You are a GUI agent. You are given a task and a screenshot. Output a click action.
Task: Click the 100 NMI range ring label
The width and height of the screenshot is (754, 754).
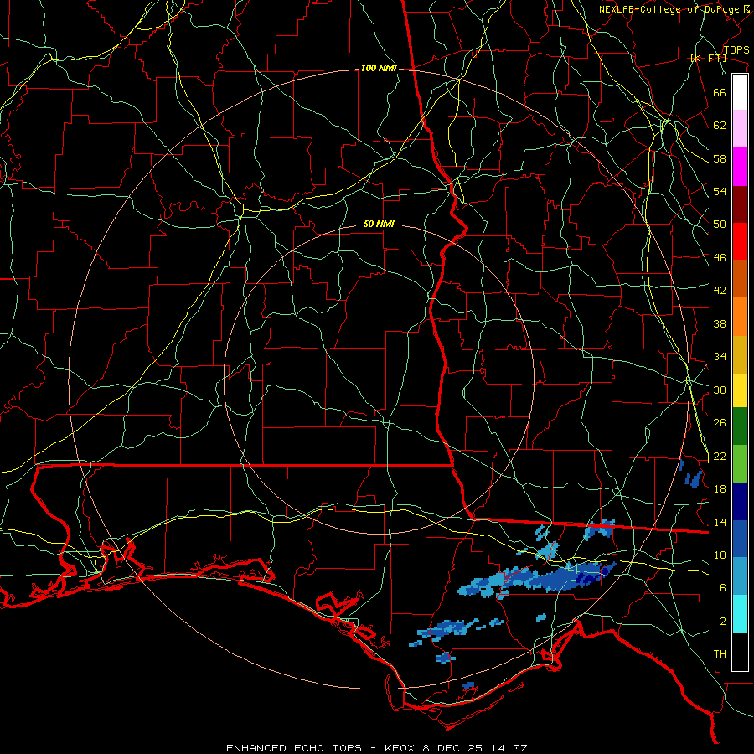[379, 69]
